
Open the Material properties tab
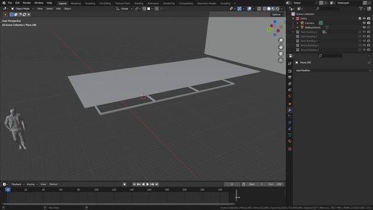click(290, 141)
